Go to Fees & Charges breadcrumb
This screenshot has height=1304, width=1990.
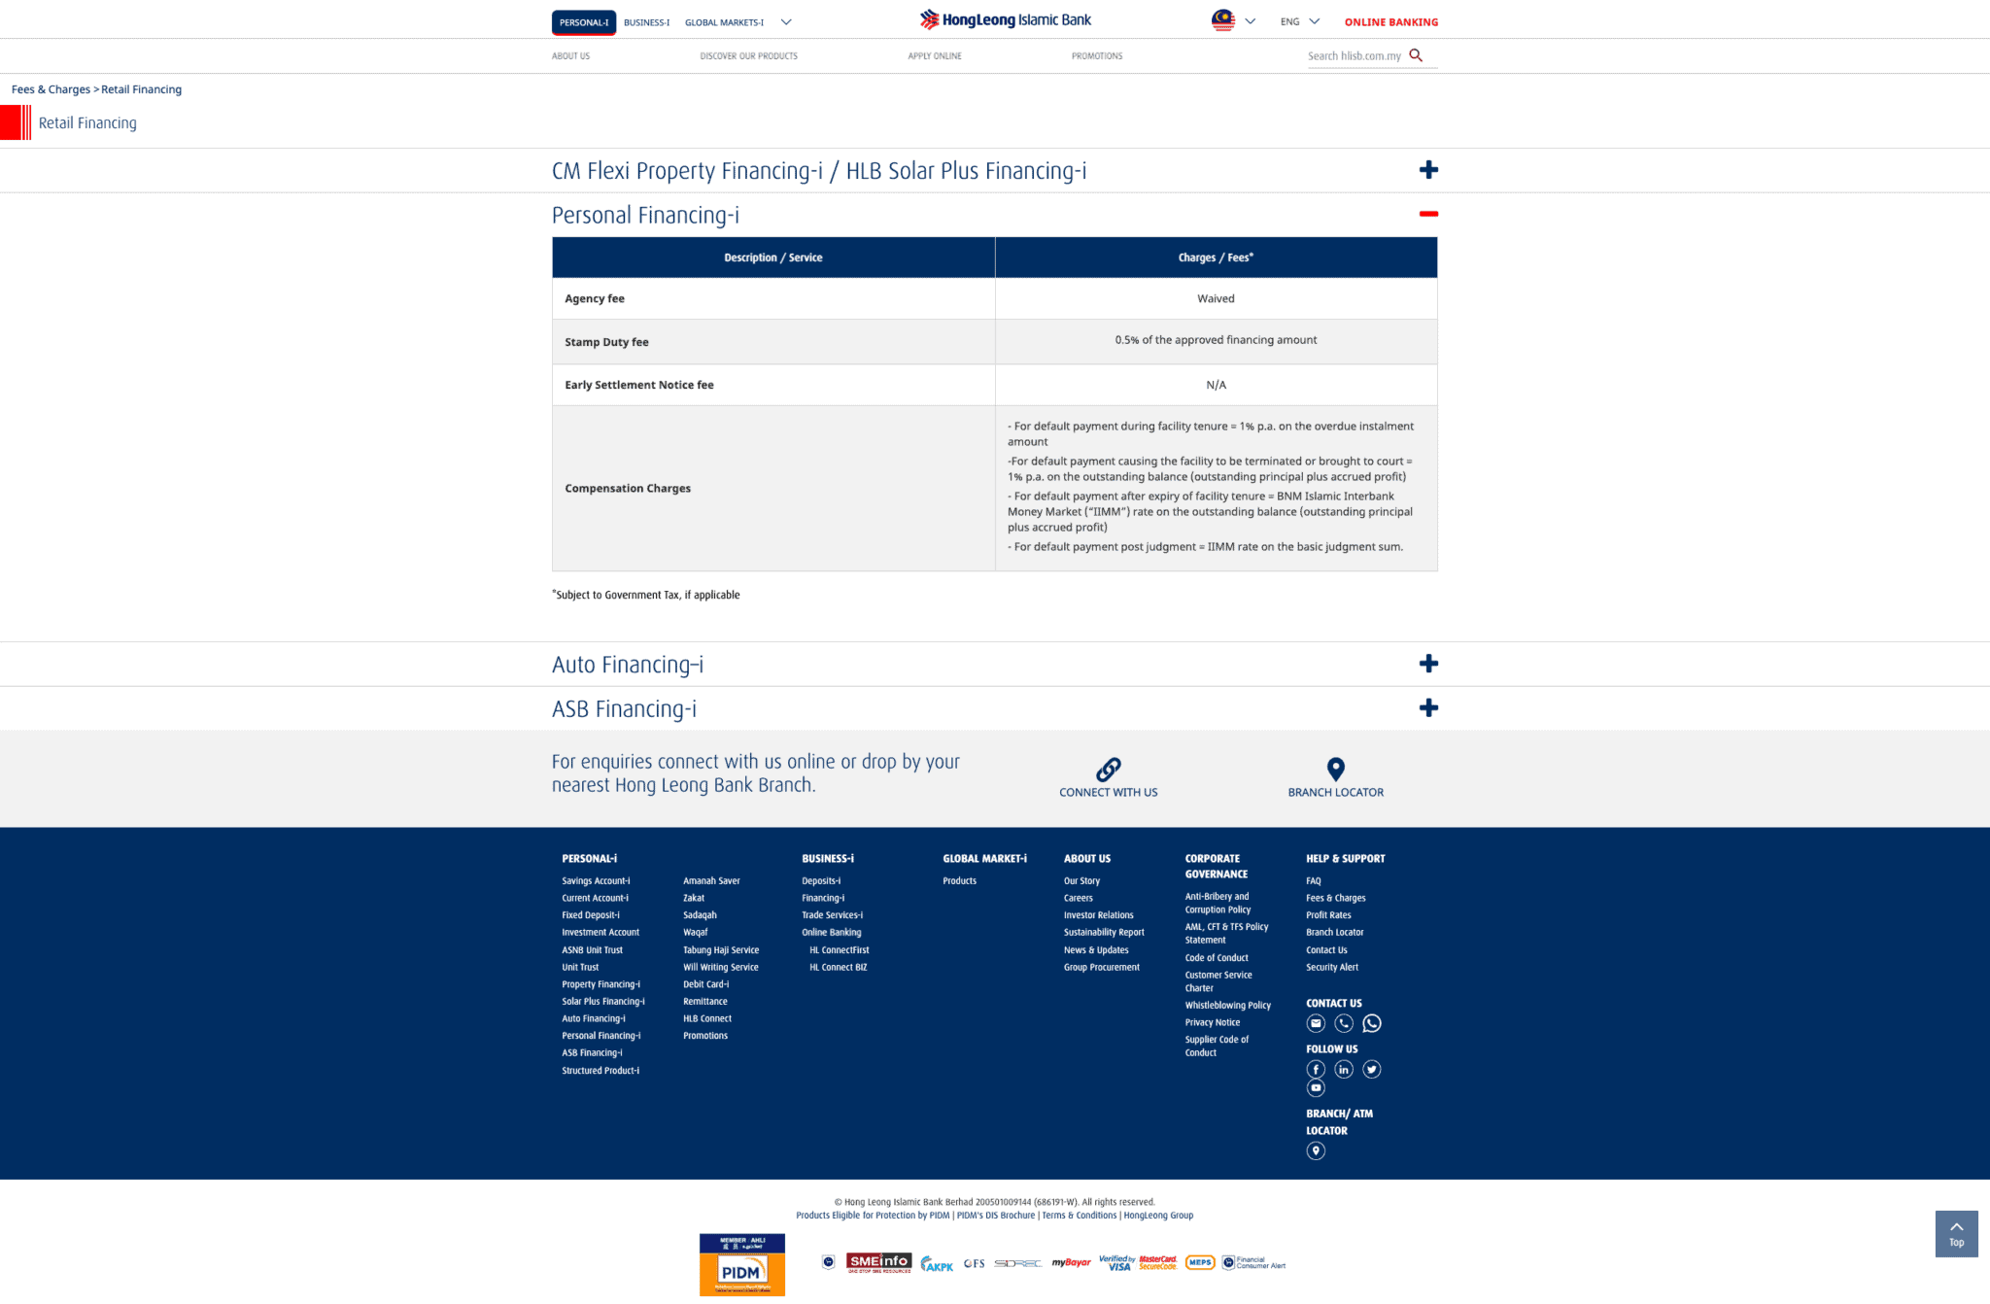tap(51, 89)
